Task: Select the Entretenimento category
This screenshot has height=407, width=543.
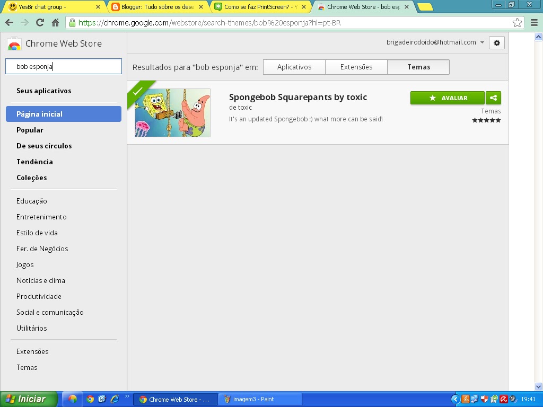Action: (x=41, y=217)
